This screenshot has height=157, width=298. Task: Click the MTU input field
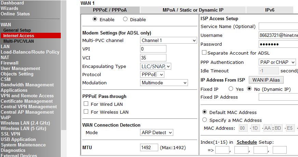point(149,148)
